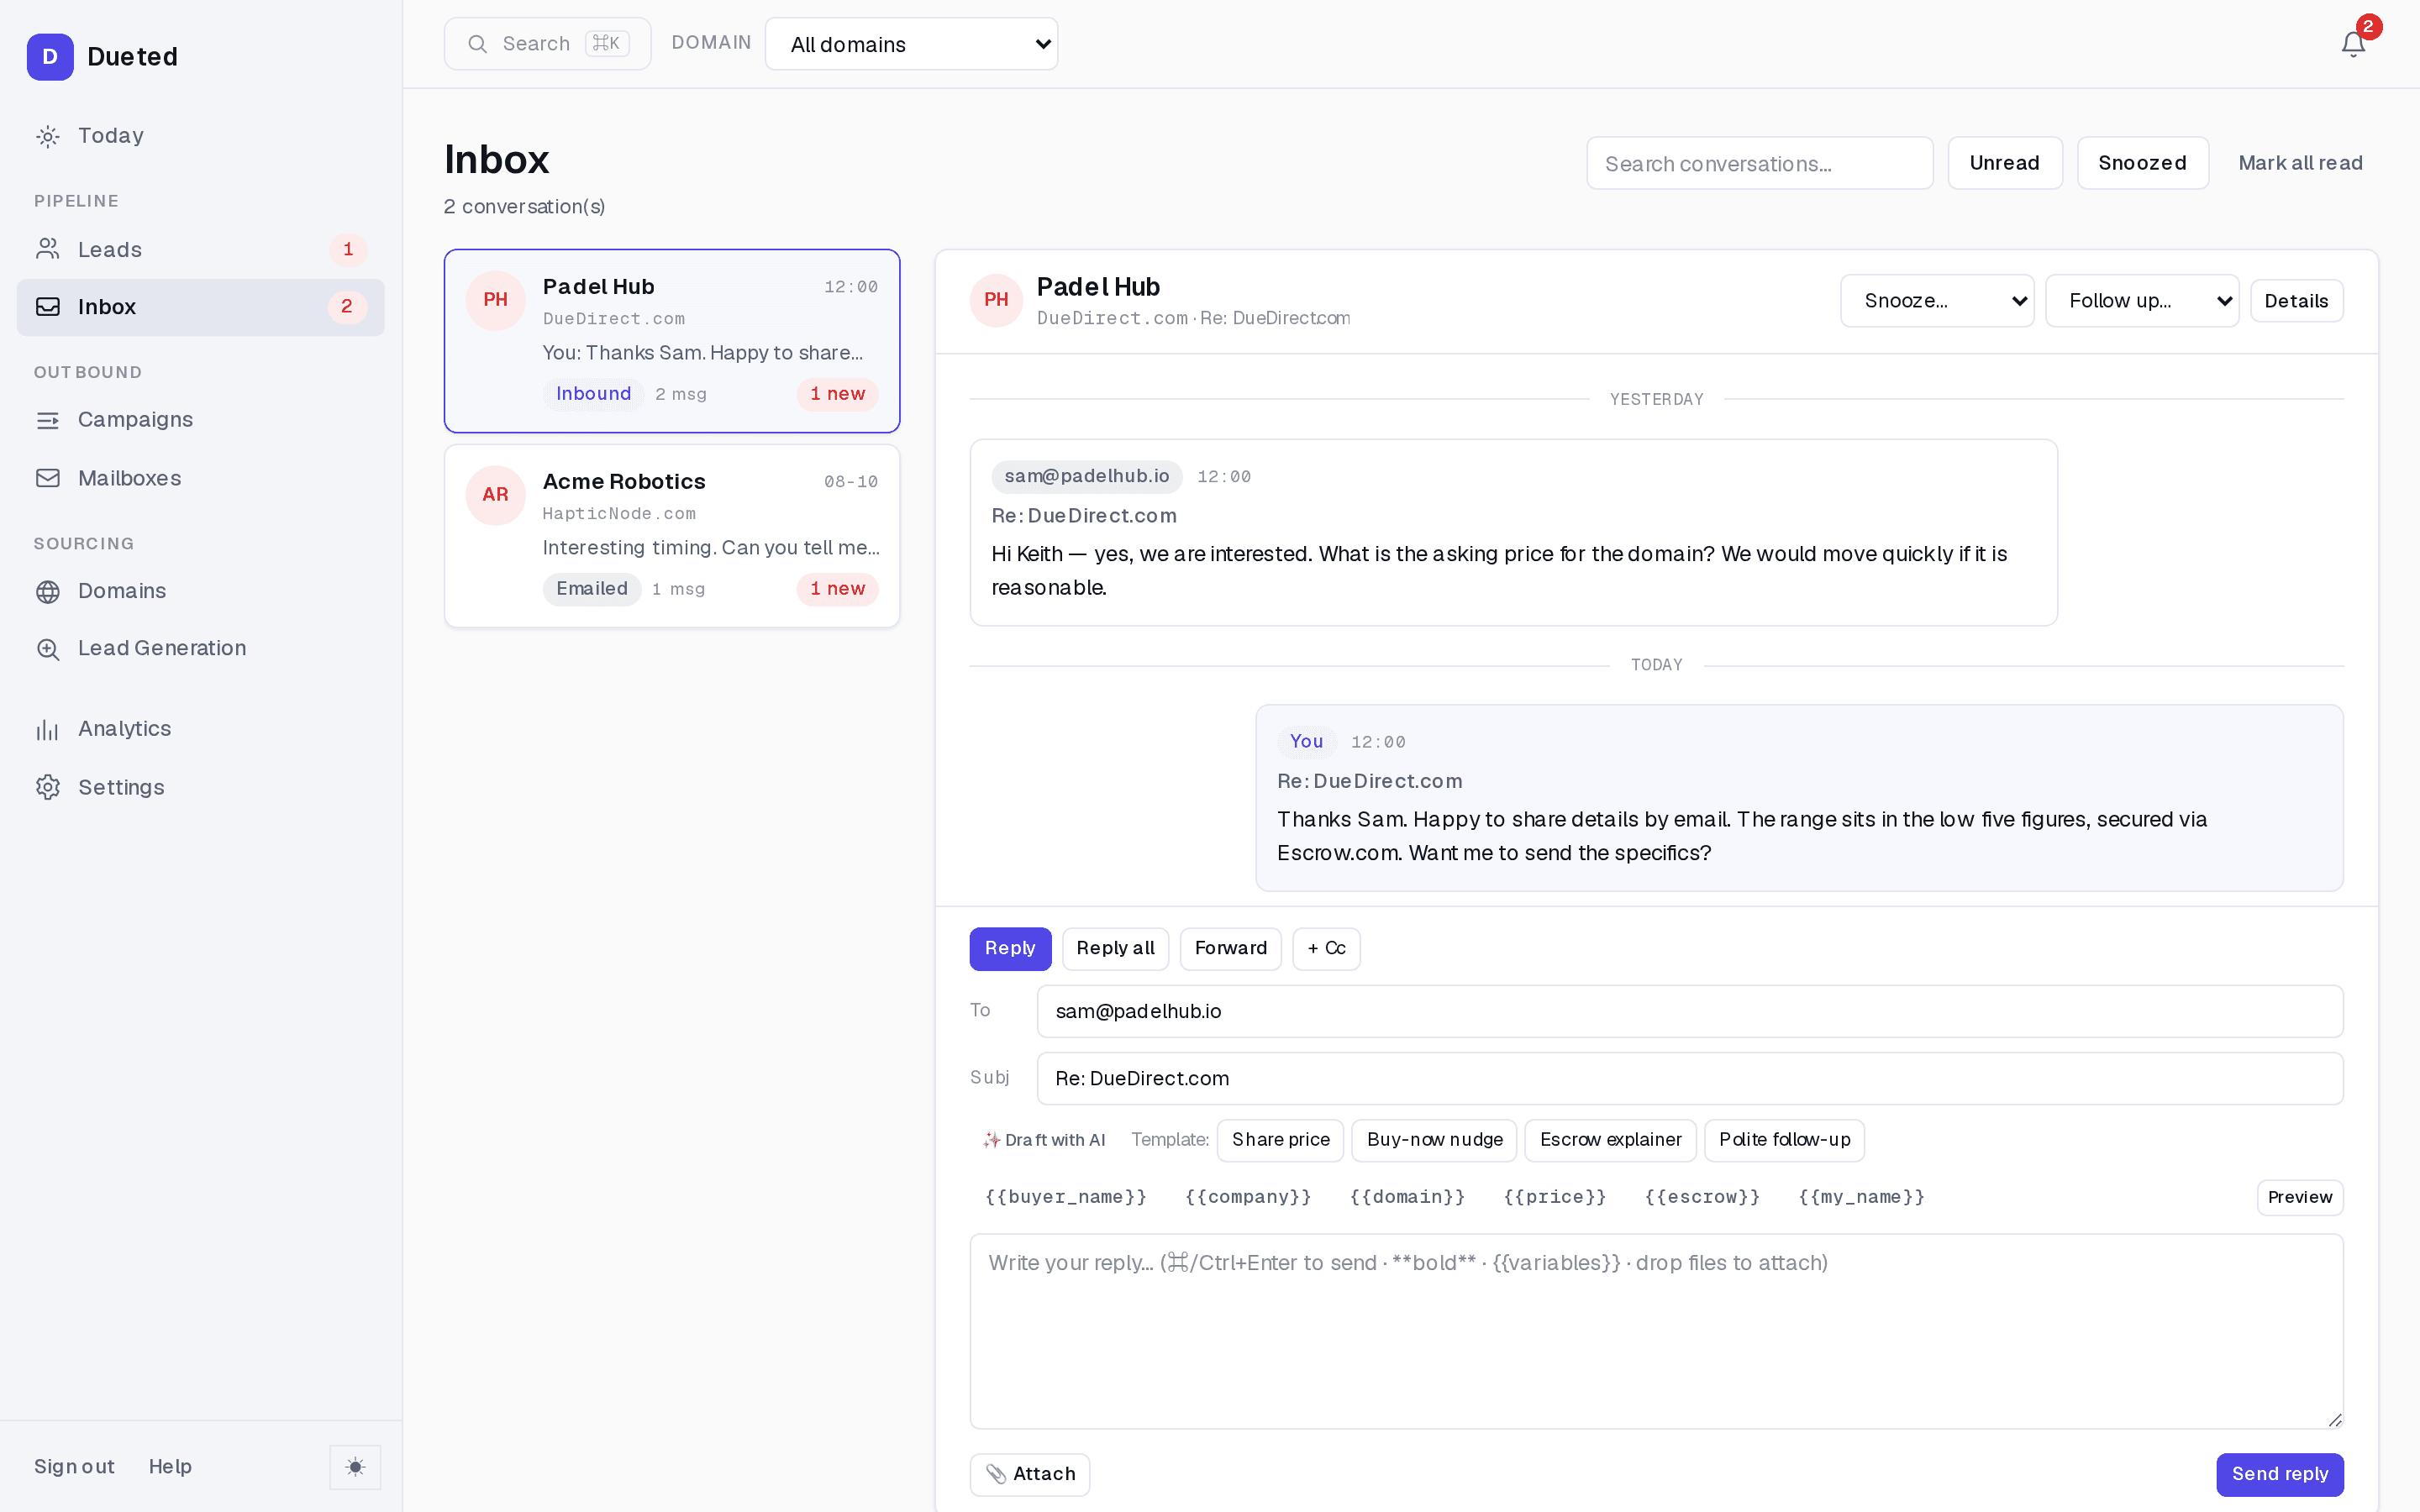Open the All domains dropdown

(x=911, y=44)
